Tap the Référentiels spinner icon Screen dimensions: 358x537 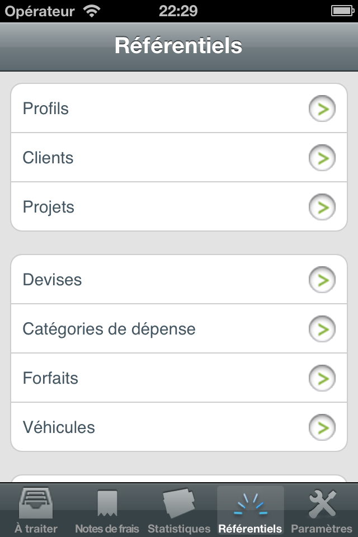pyautogui.click(x=250, y=504)
